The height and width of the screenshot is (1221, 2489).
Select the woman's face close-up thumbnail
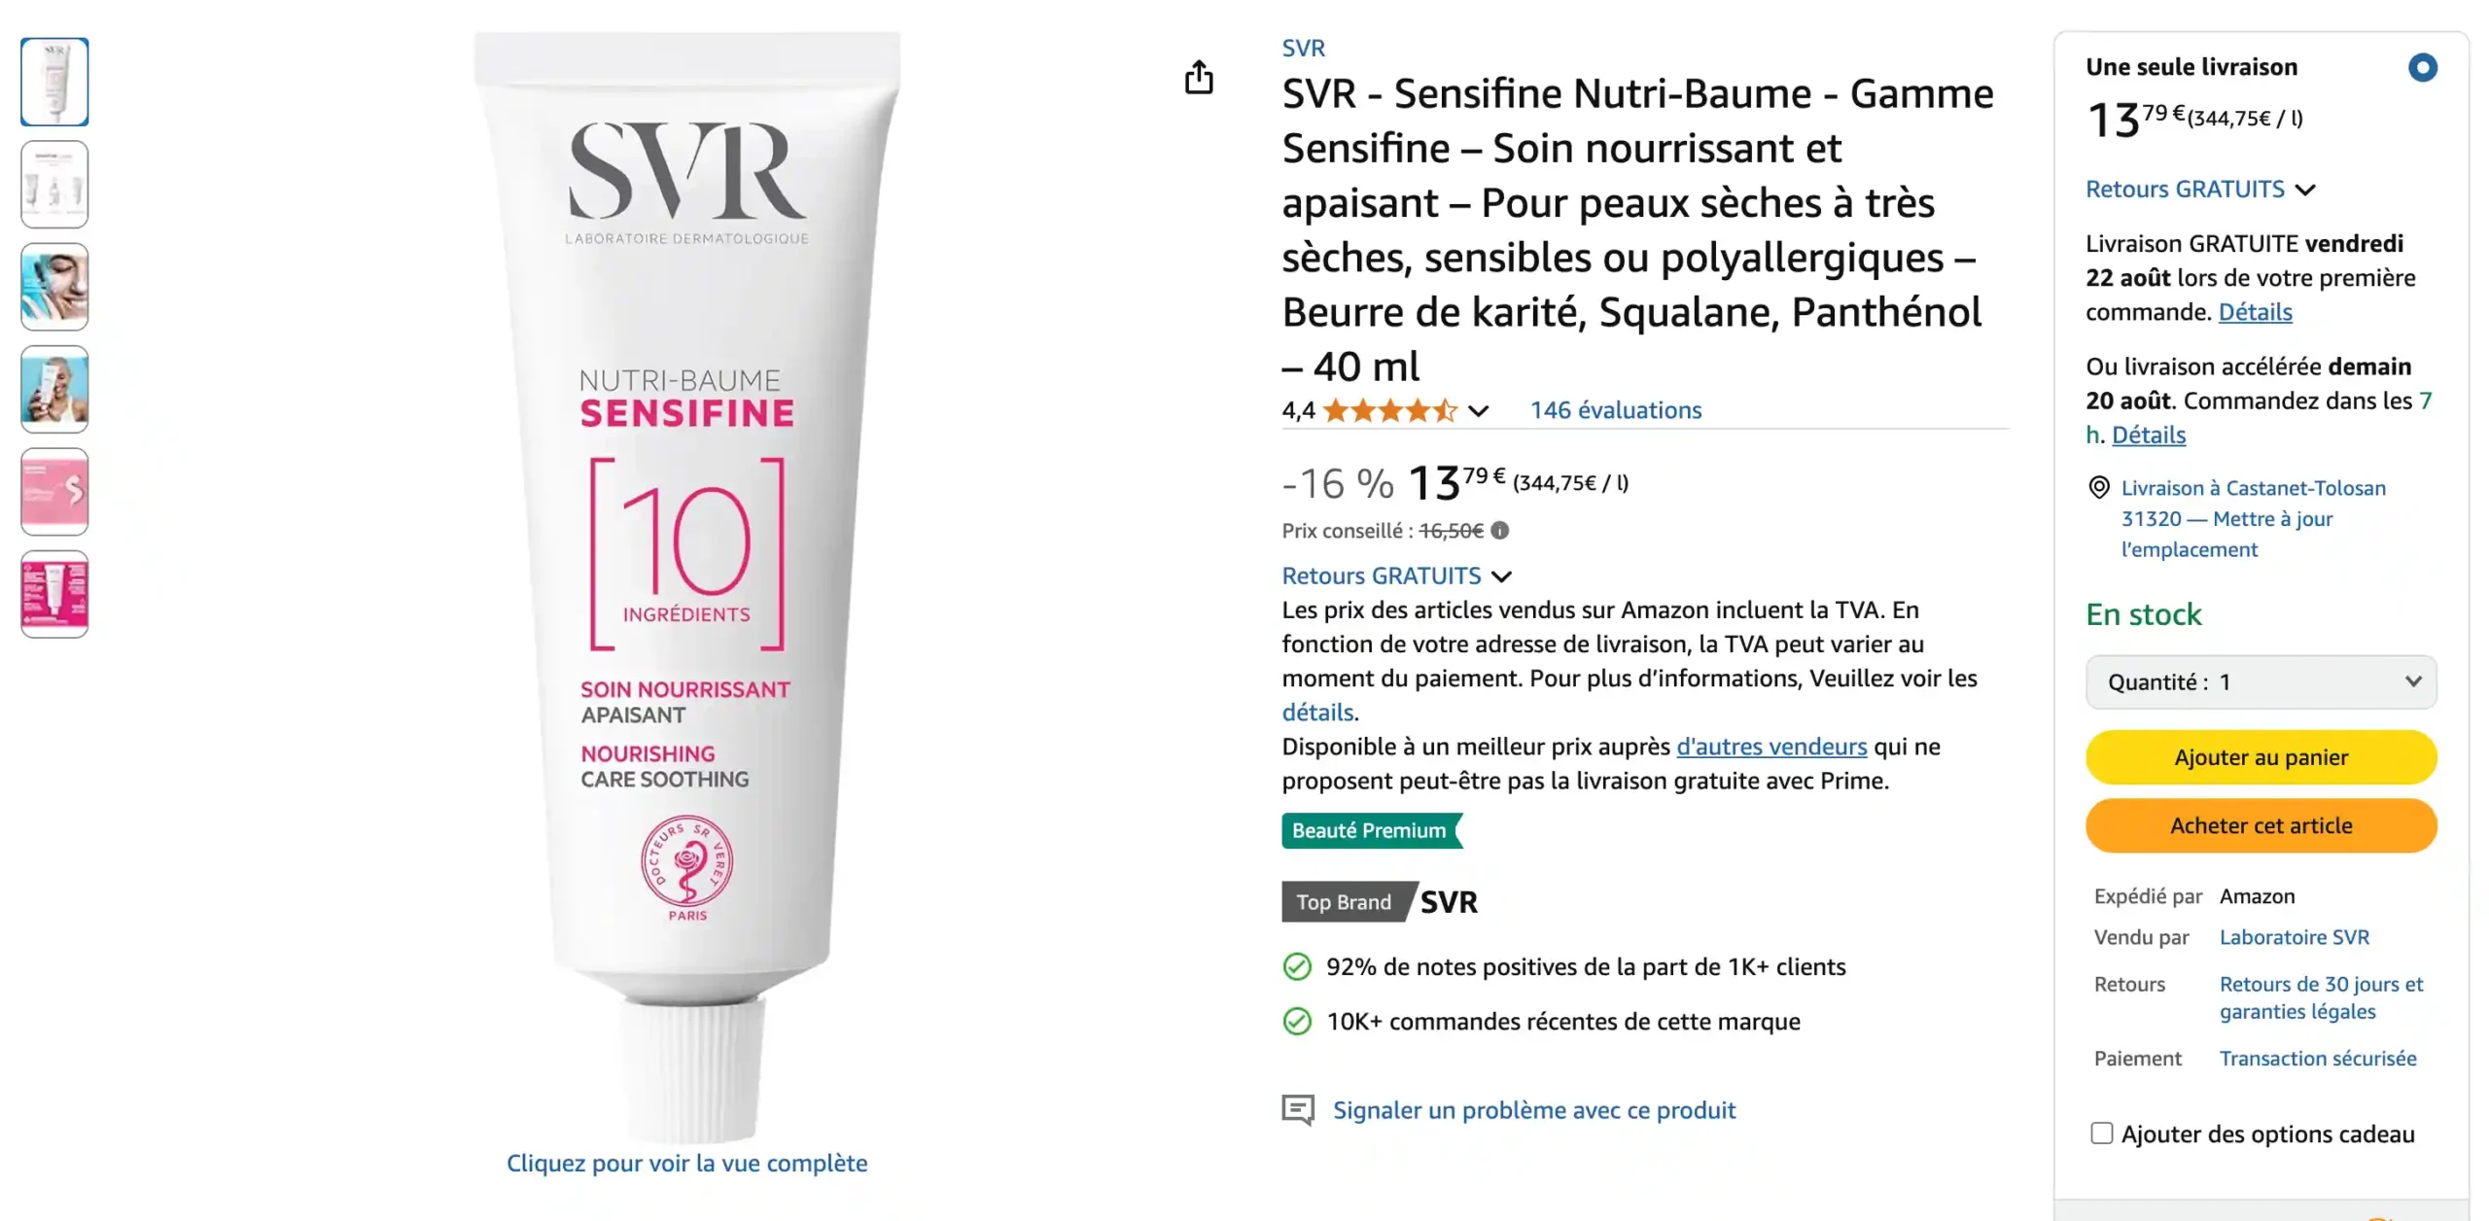point(54,287)
